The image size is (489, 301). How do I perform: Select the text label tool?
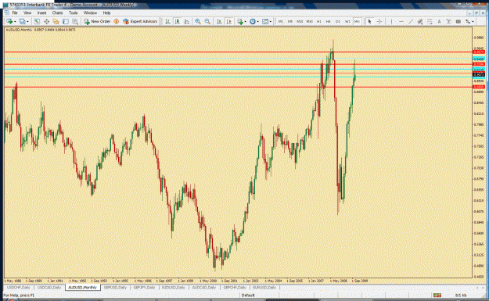tap(448, 22)
